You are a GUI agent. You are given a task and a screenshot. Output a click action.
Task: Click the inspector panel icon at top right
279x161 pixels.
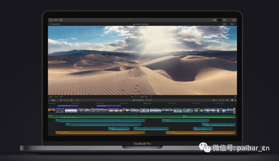pos(224,20)
